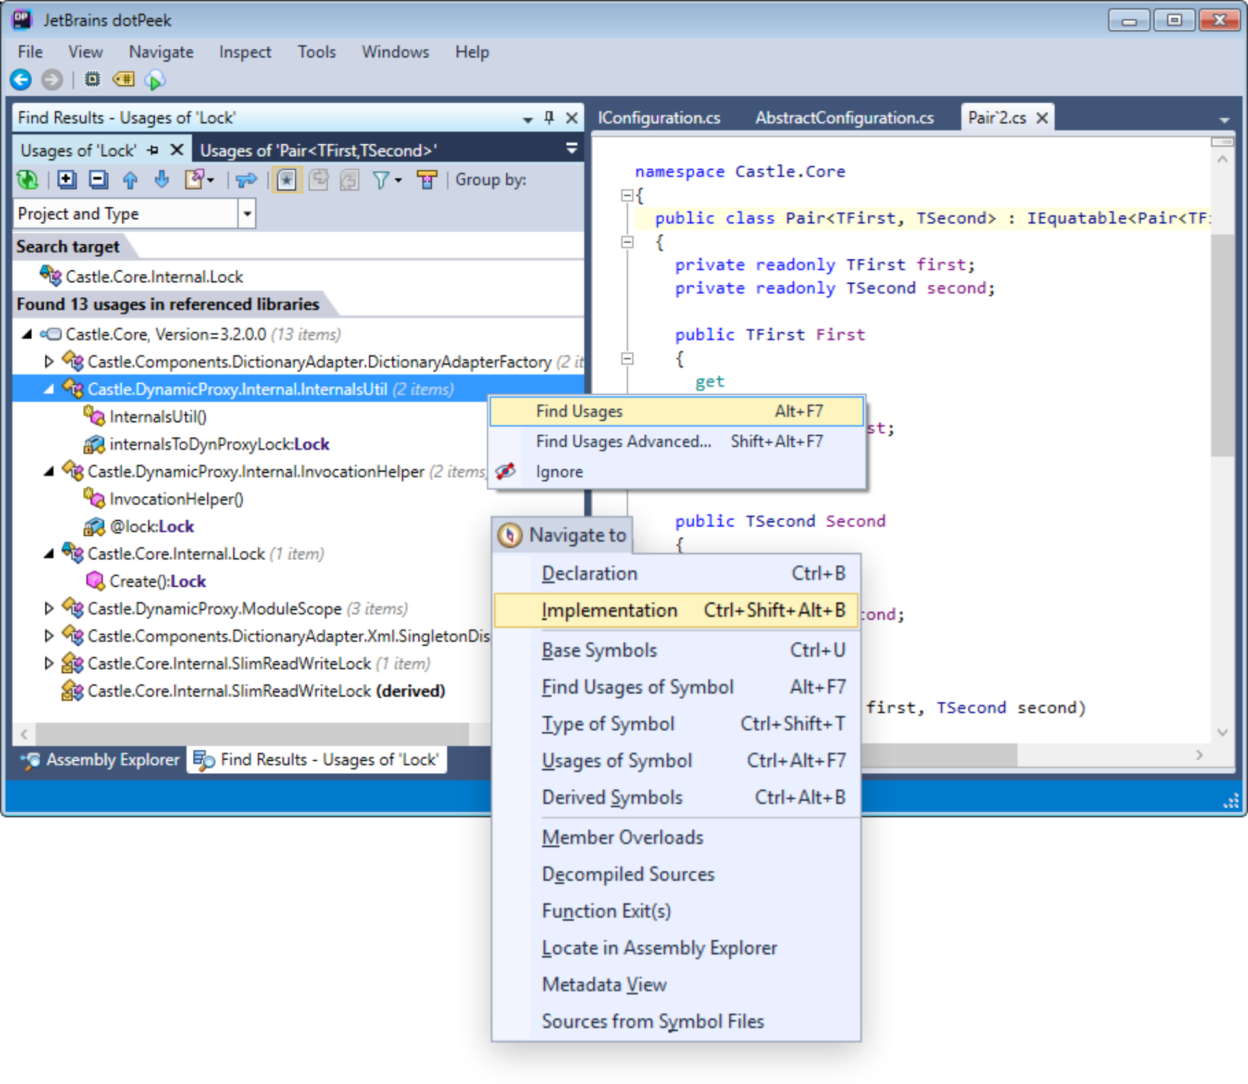Open the find results tab list menu
This screenshot has height=1084, width=1248.
click(572, 149)
